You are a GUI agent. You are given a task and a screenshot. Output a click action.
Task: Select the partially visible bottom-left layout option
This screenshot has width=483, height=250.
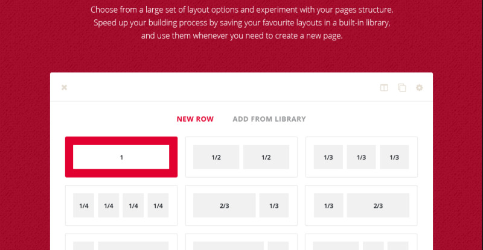click(x=121, y=242)
